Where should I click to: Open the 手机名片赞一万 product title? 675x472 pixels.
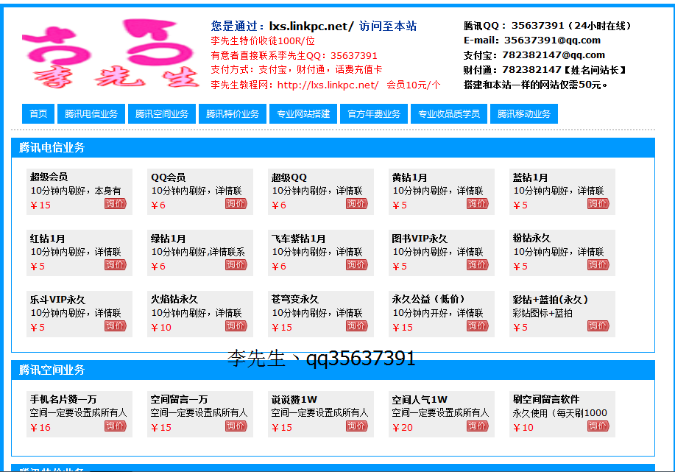63,399
